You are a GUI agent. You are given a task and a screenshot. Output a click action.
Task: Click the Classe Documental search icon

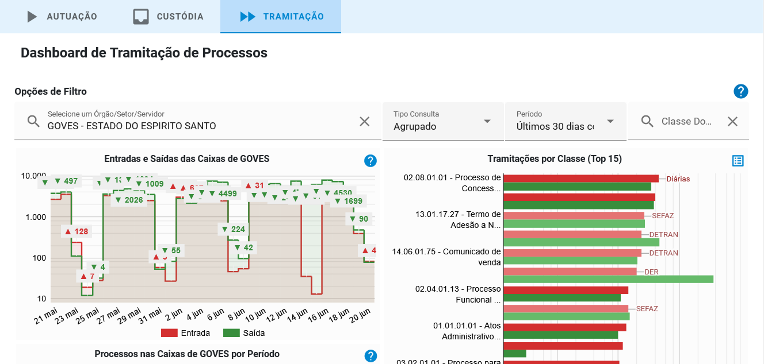coord(647,121)
